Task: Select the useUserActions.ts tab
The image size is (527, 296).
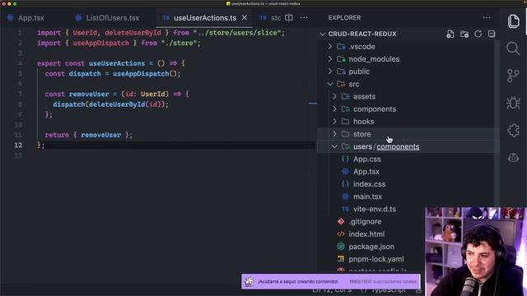Action: pos(205,18)
